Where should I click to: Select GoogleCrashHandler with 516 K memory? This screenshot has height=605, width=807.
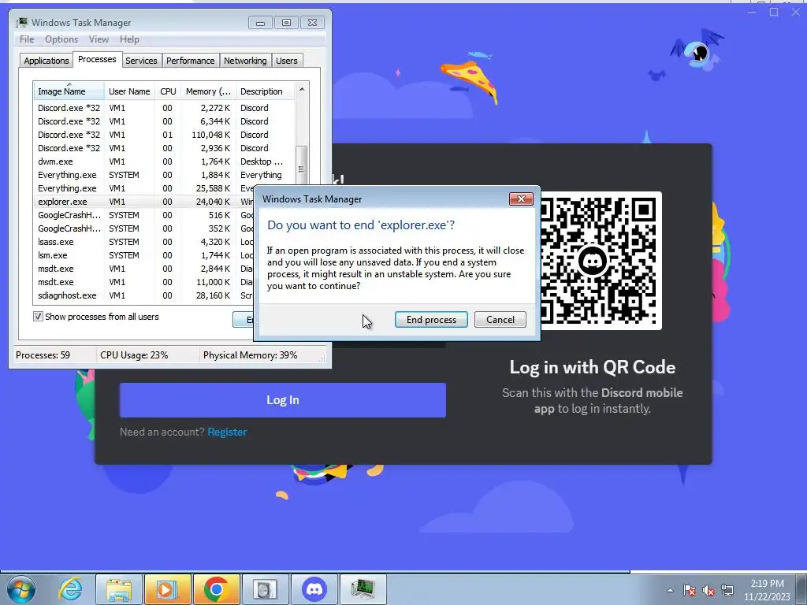pos(144,215)
